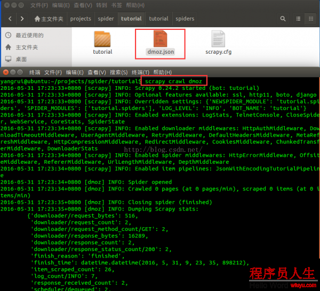Click the 'scrapy crawl dmoz' command text

(x=173, y=81)
